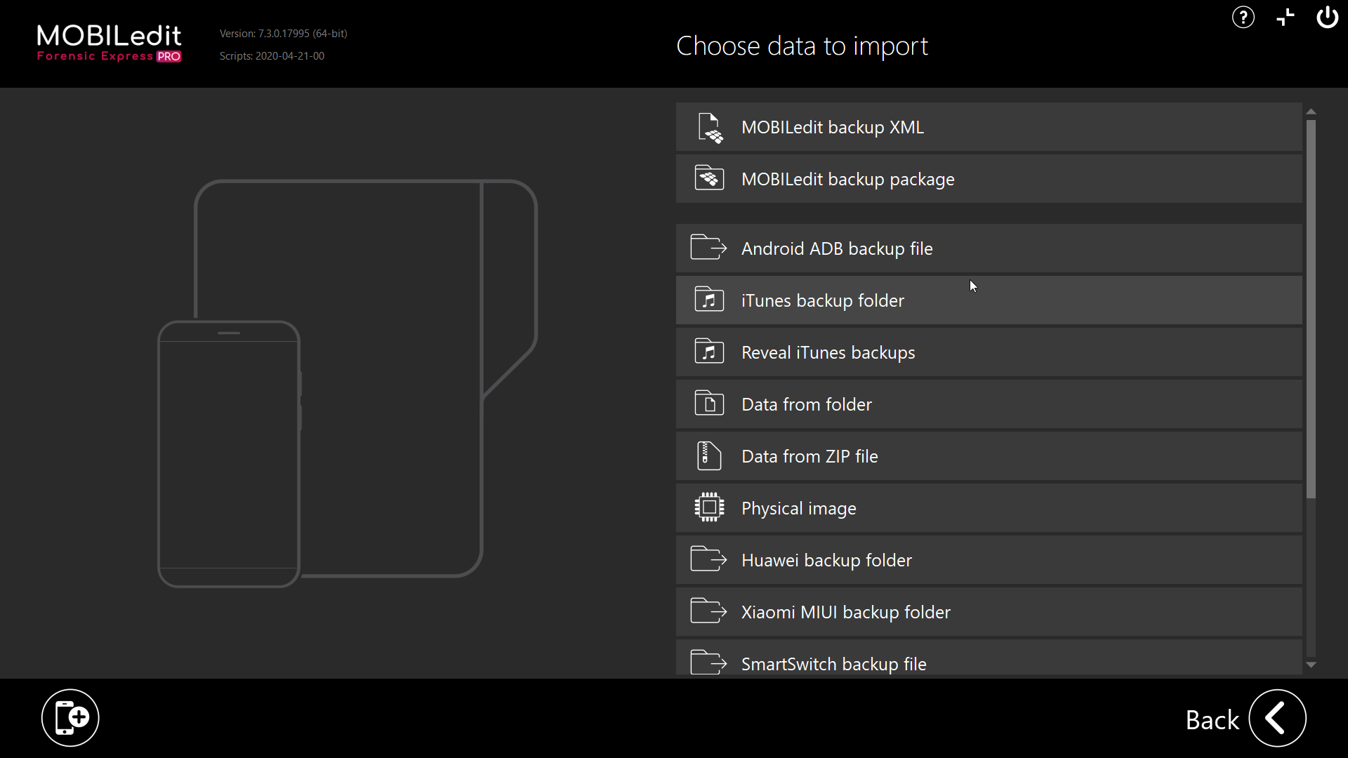1348x758 pixels.
Task: Click the power exit icon
Action: [x=1327, y=18]
